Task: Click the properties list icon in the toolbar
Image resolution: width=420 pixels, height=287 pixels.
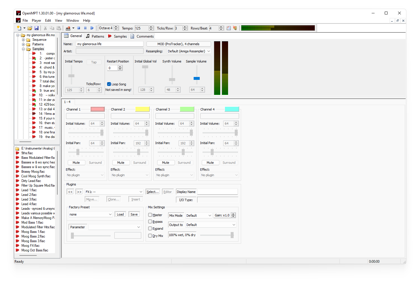Action: point(229,28)
